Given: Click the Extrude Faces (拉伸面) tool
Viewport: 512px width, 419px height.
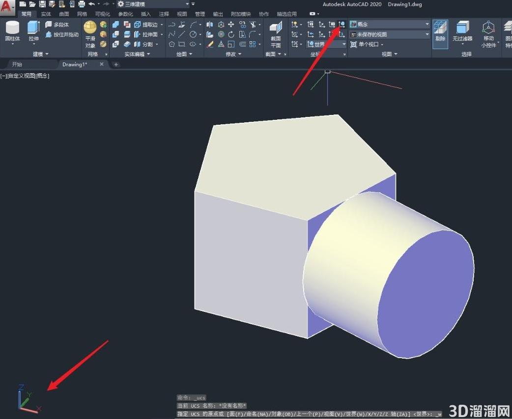Looking at the screenshot, I should pyautogui.click(x=146, y=34).
